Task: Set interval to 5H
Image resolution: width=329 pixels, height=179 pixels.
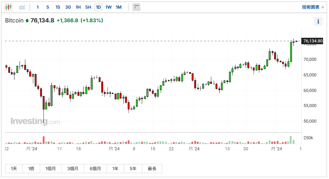Action: [x=88, y=7]
